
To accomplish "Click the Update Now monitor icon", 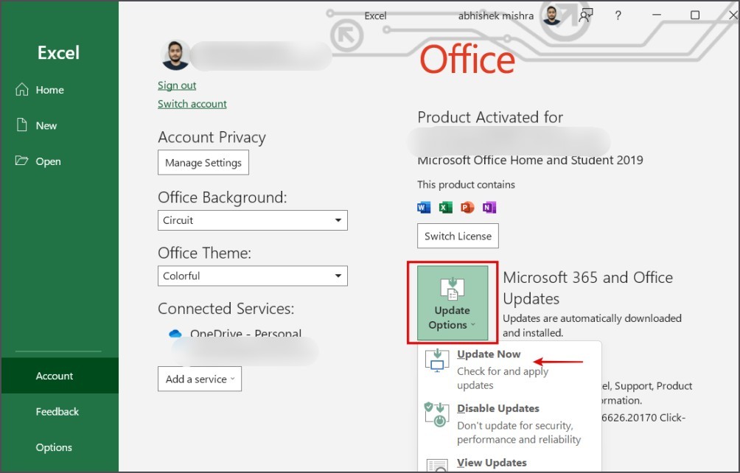I will 437,361.
